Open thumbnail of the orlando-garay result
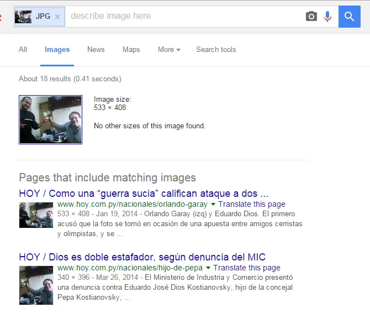Image resolution: width=370 pixels, height=313 pixels. pyautogui.click(x=36, y=215)
